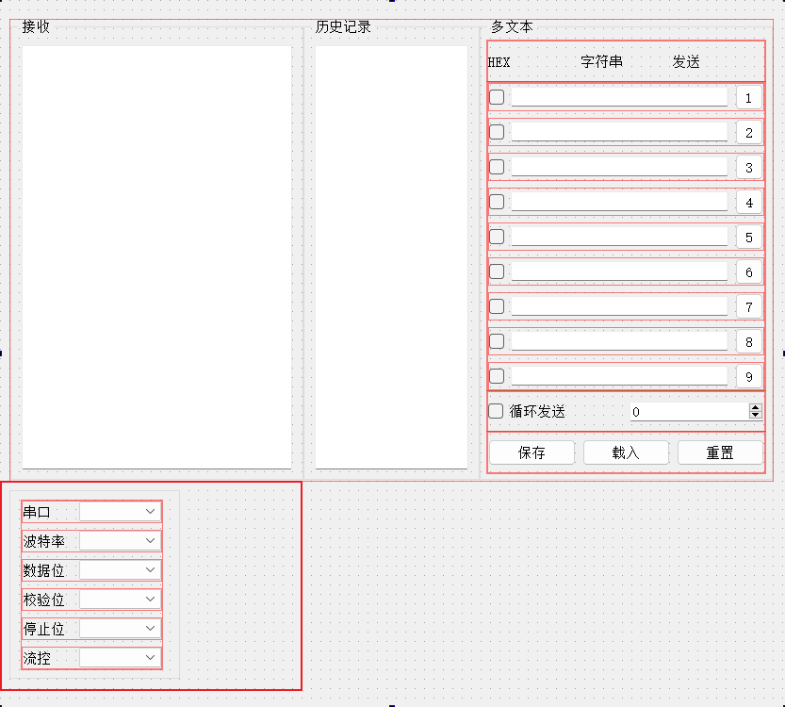Click send button 5
Image resolution: width=785 pixels, height=707 pixels.
pyautogui.click(x=749, y=237)
